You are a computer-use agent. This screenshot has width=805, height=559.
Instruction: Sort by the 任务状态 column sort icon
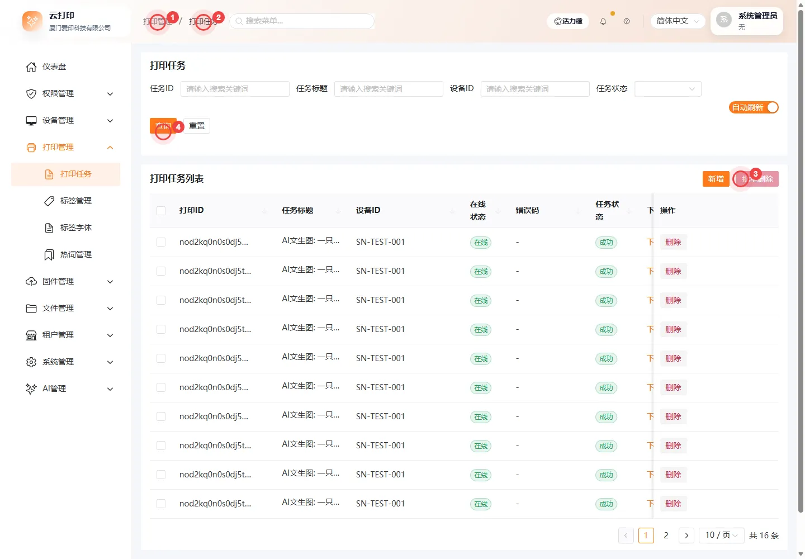[629, 211]
